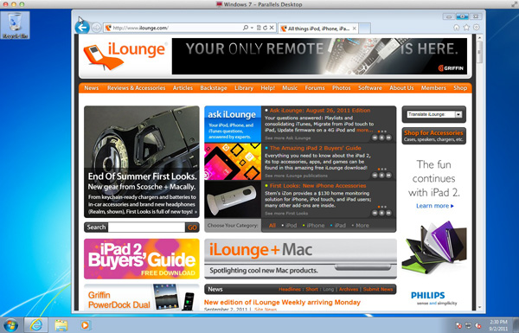Visit the Forums nav item
Screen dimensions: 519x333
(x=315, y=88)
